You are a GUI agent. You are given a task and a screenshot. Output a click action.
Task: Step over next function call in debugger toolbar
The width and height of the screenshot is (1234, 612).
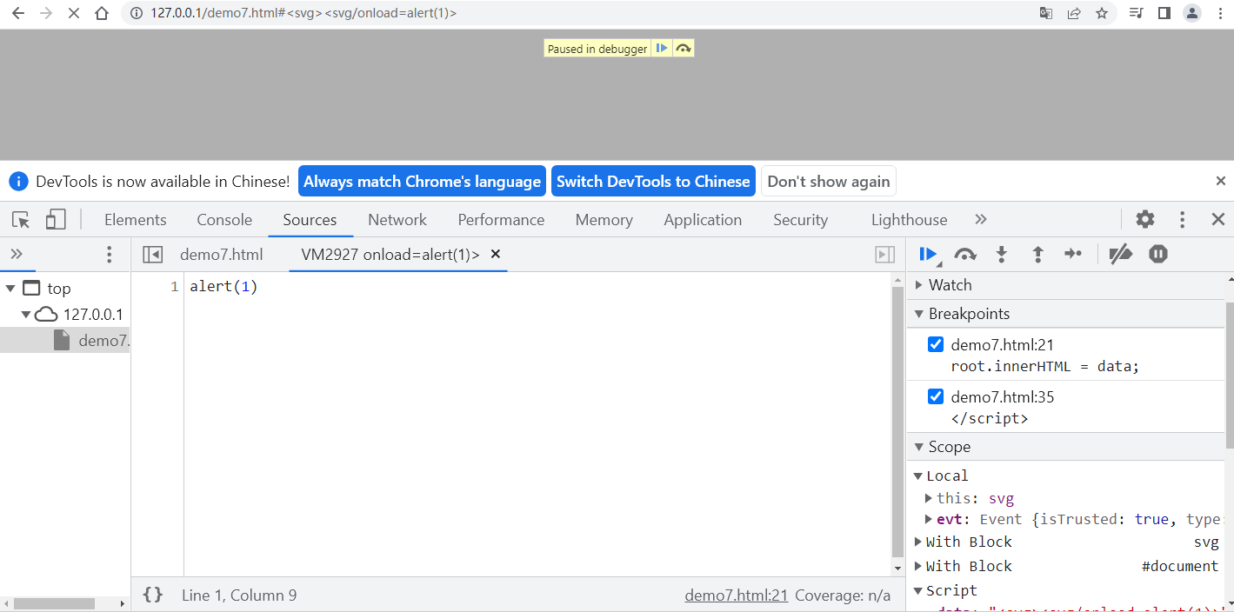[965, 254]
